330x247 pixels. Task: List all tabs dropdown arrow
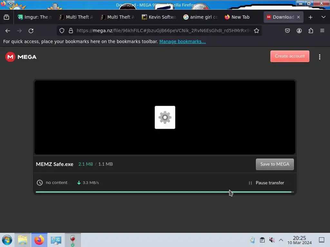coord(324,17)
